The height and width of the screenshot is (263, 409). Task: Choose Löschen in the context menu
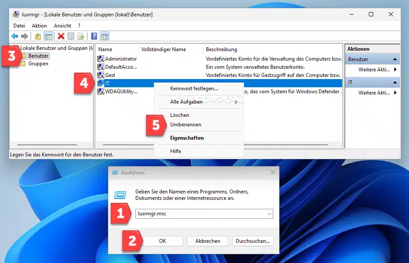(x=199, y=115)
